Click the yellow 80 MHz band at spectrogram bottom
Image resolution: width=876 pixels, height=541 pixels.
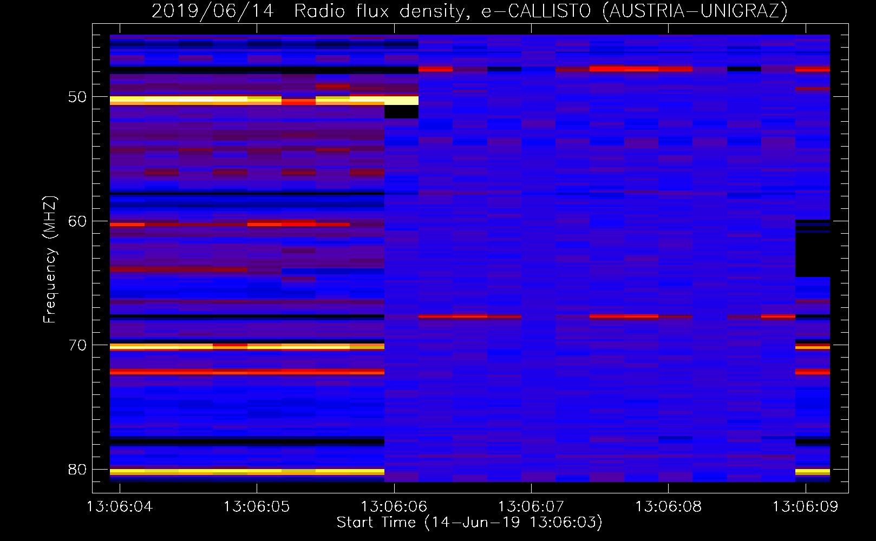[x=247, y=472]
